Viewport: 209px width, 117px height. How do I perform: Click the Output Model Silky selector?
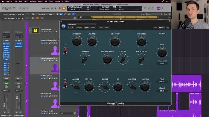point(162,64)
